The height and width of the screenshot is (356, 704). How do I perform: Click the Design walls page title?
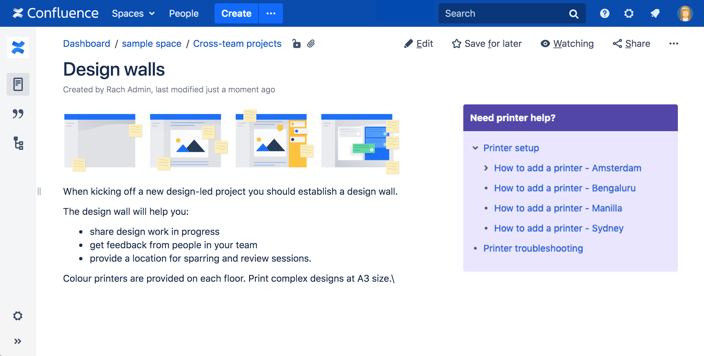tap(114, 69)
